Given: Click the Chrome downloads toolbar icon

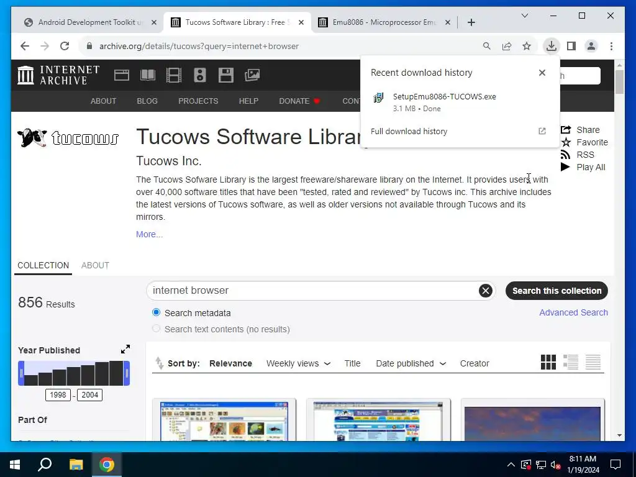Looking at the screenshot, I should 552,46.
